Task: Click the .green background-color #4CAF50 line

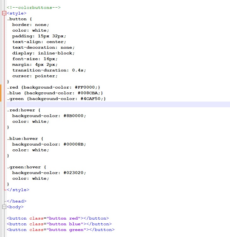Action: [x=56, y=99]
